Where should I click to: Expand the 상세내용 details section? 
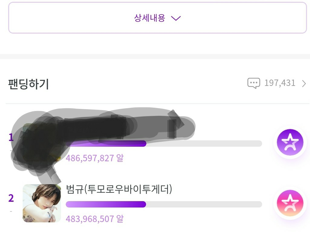[150, 18]
